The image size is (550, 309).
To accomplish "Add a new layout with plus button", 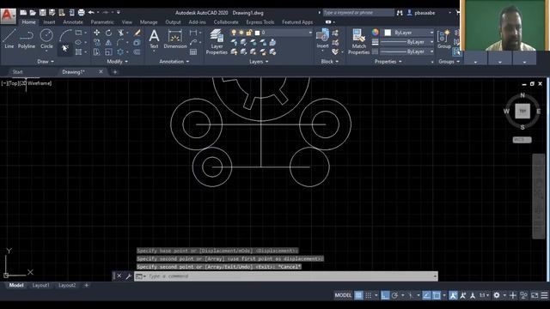I will [x=86, y=286].
